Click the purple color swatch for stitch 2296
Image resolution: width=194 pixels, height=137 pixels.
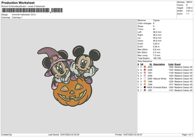pyautogui.click(x=145, y=70)
